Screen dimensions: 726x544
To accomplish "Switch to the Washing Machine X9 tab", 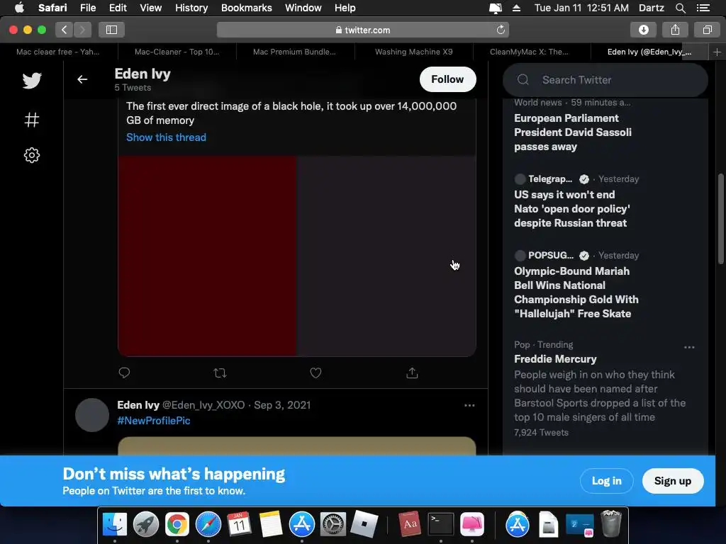I will [x=414, y=52].
